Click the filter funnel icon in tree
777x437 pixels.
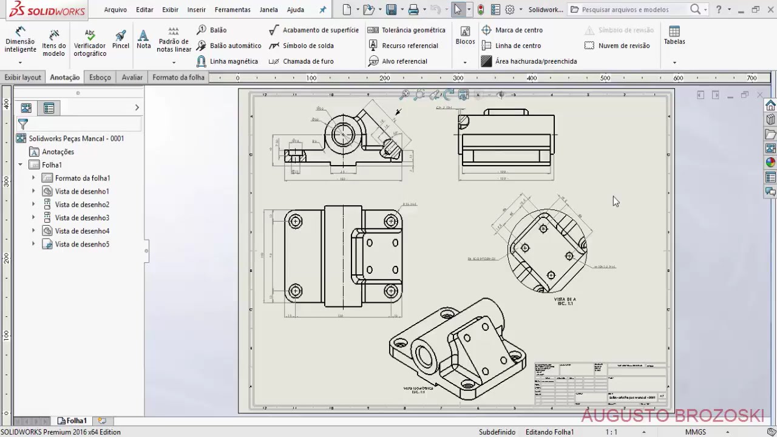(22, 123)
